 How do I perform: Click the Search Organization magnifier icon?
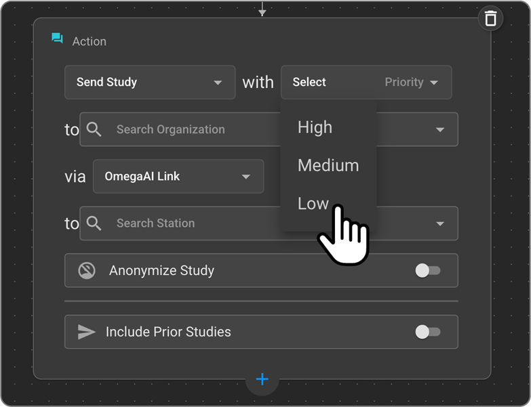click(x=94, y=129)
